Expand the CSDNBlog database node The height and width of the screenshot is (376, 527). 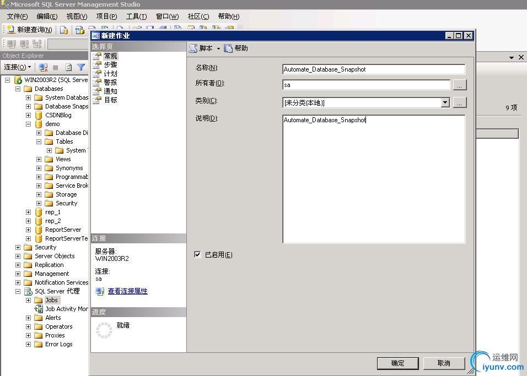28,115
